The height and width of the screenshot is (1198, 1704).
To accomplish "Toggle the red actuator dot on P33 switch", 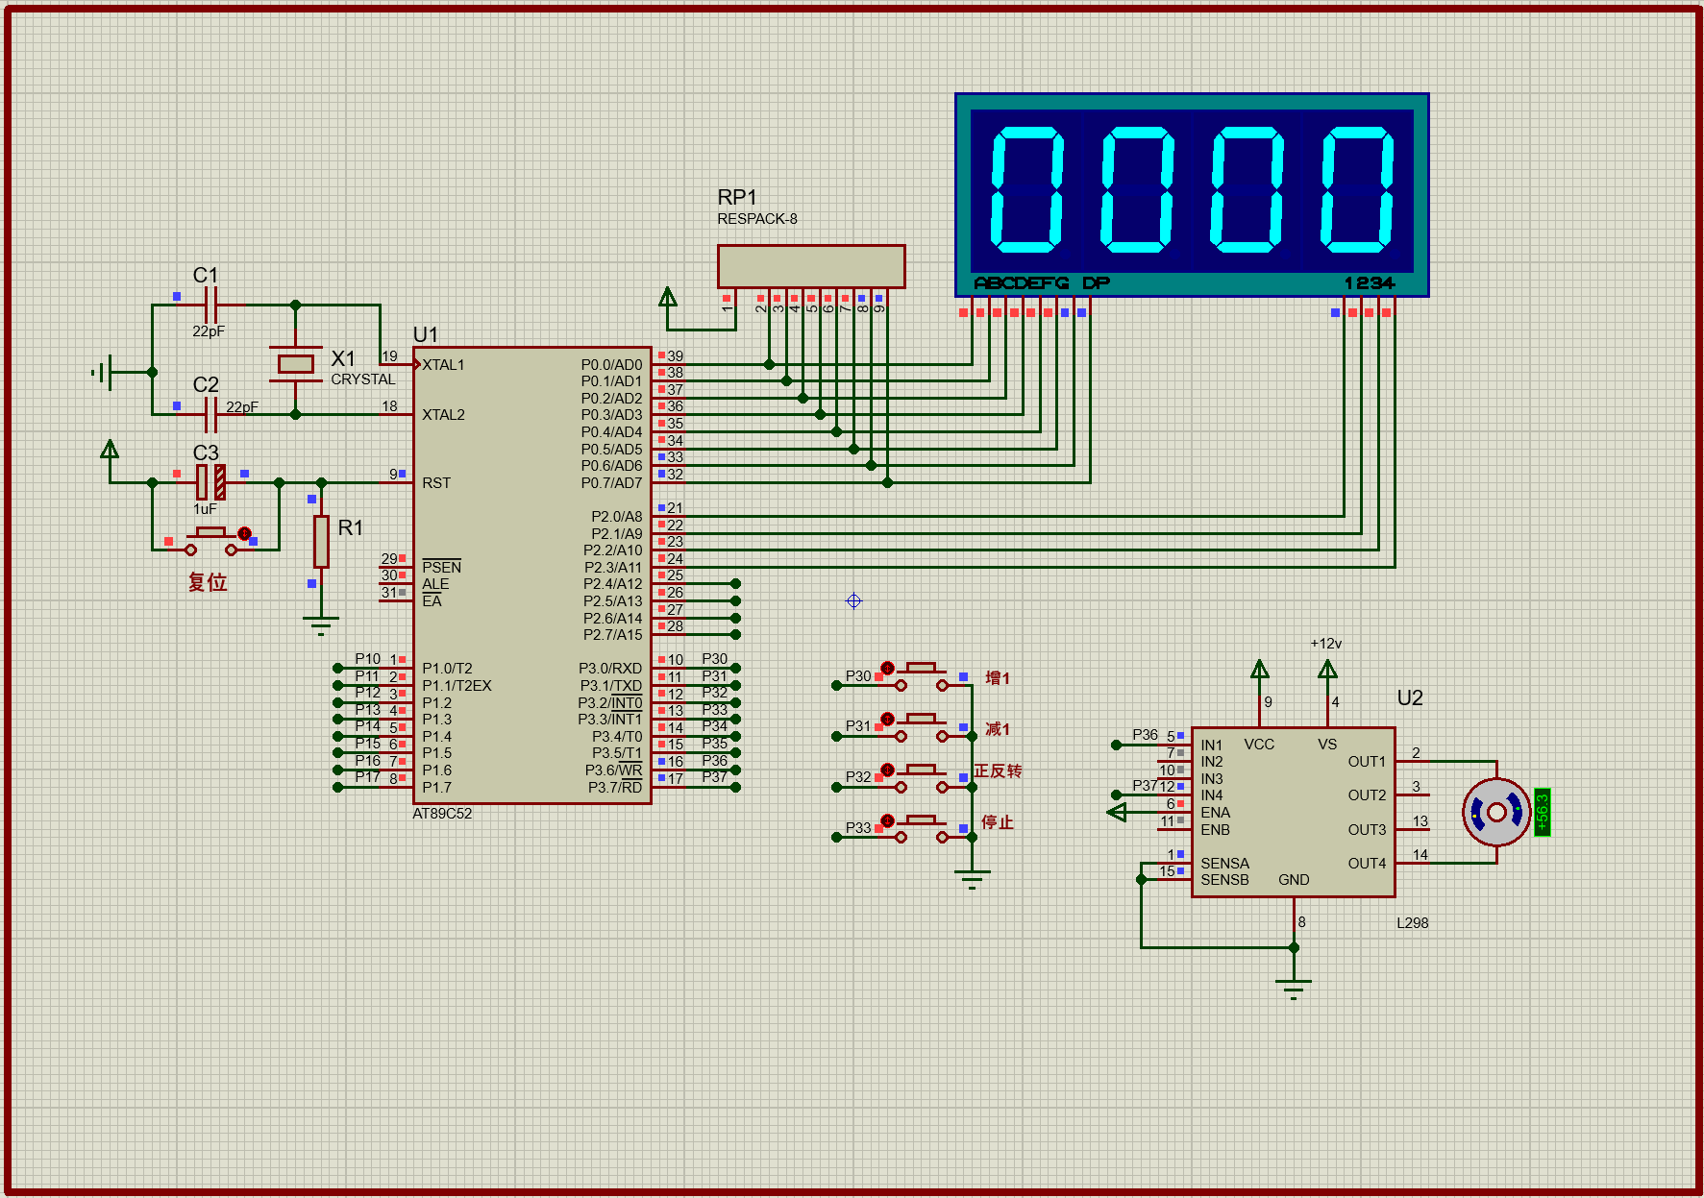I will (x=887, y=820).
